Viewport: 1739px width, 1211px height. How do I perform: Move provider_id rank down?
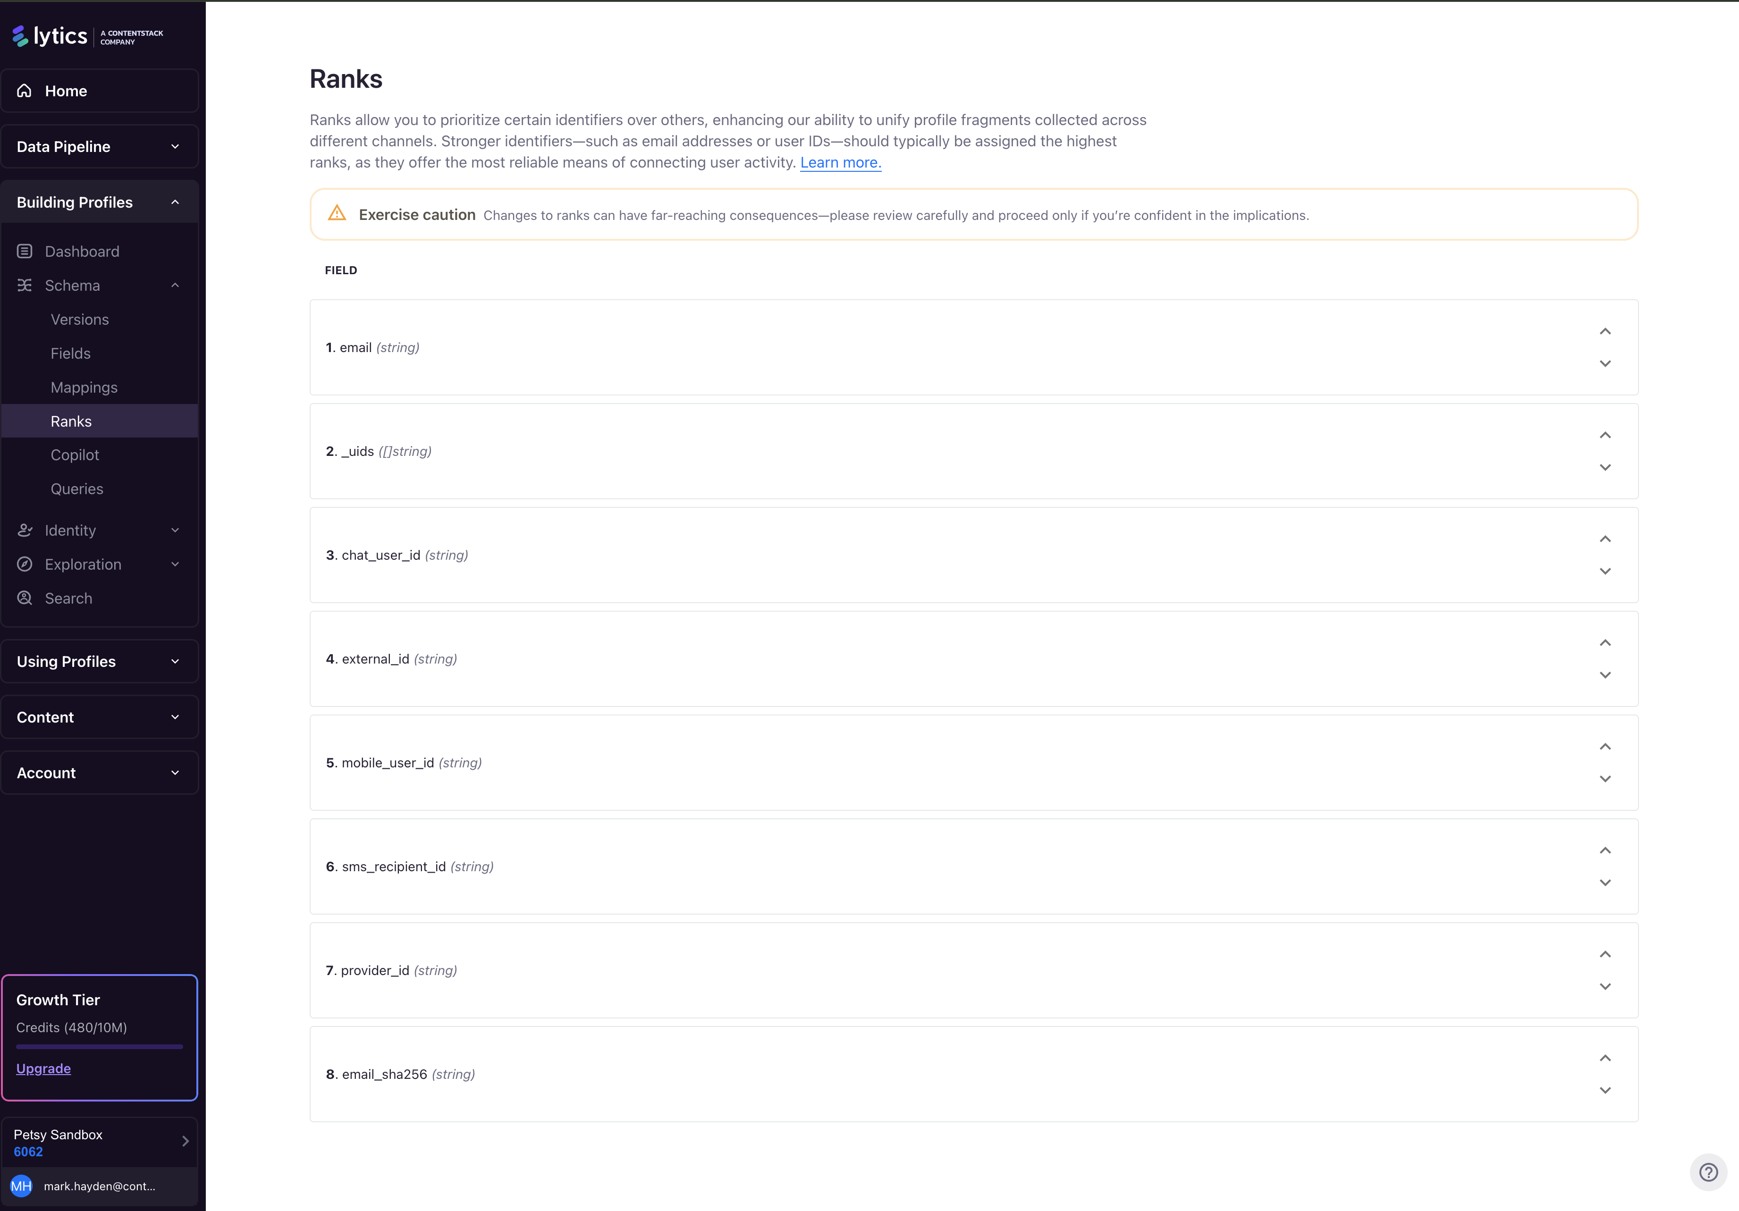tap(1605, 986)
